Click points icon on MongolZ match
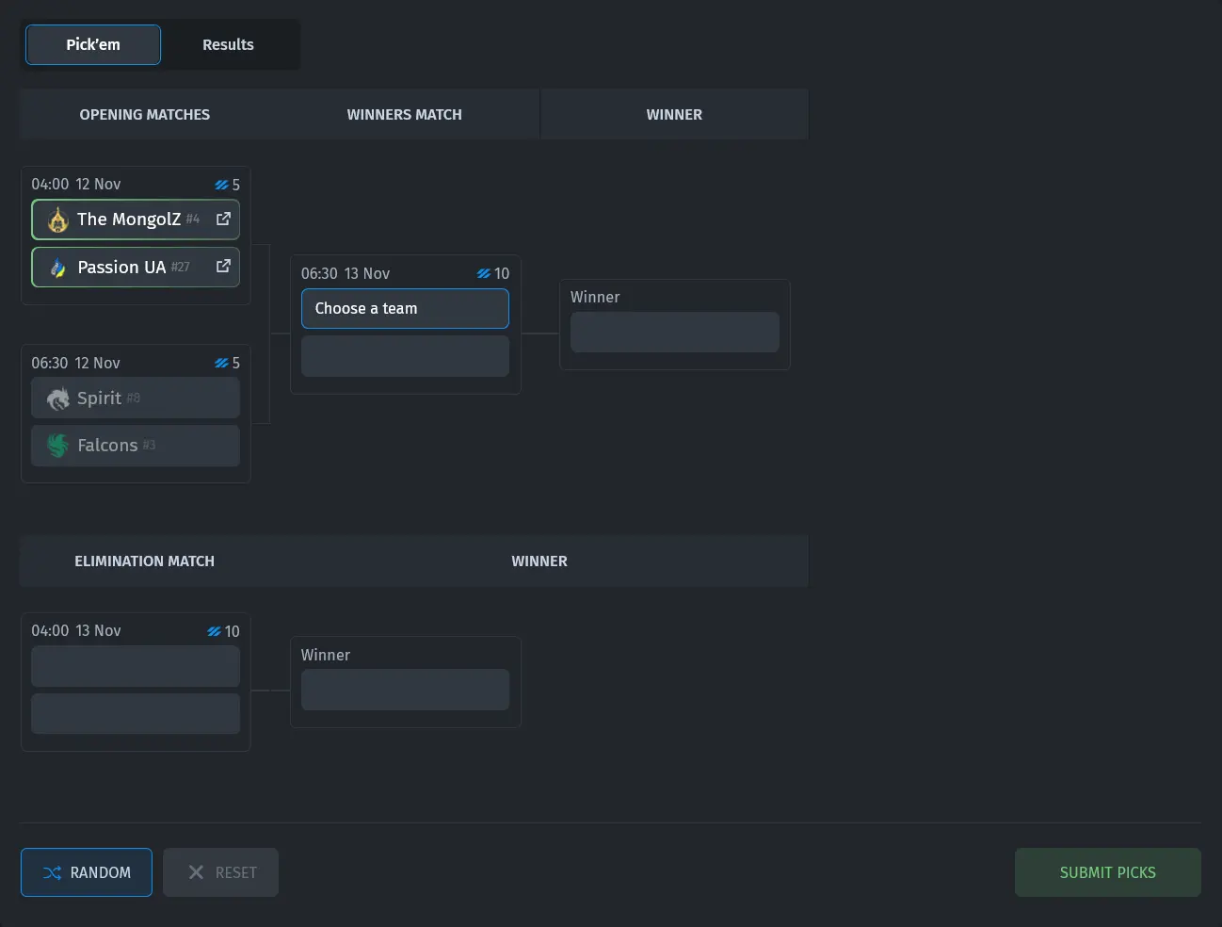Image resolution: width=1222 pixels, height=927 pixels. pyautogui.click(x=221, y=185)
